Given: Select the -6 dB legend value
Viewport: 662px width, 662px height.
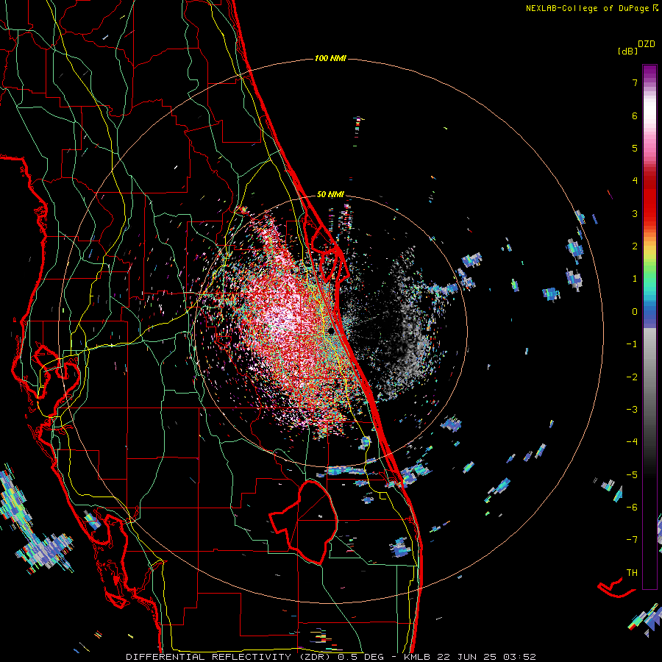Looking at the screenshot, I should (x=632, y=508).
